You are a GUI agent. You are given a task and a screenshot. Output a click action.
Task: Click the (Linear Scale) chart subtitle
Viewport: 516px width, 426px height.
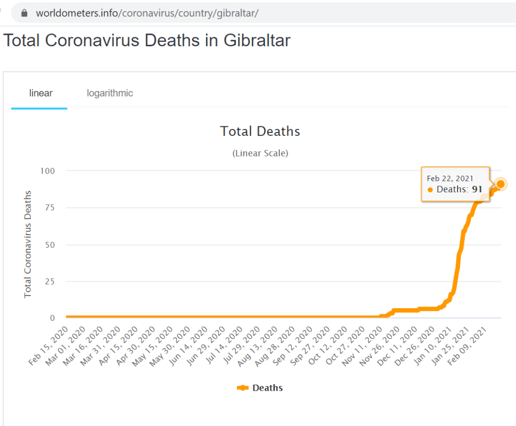click(x=260, y=153)
